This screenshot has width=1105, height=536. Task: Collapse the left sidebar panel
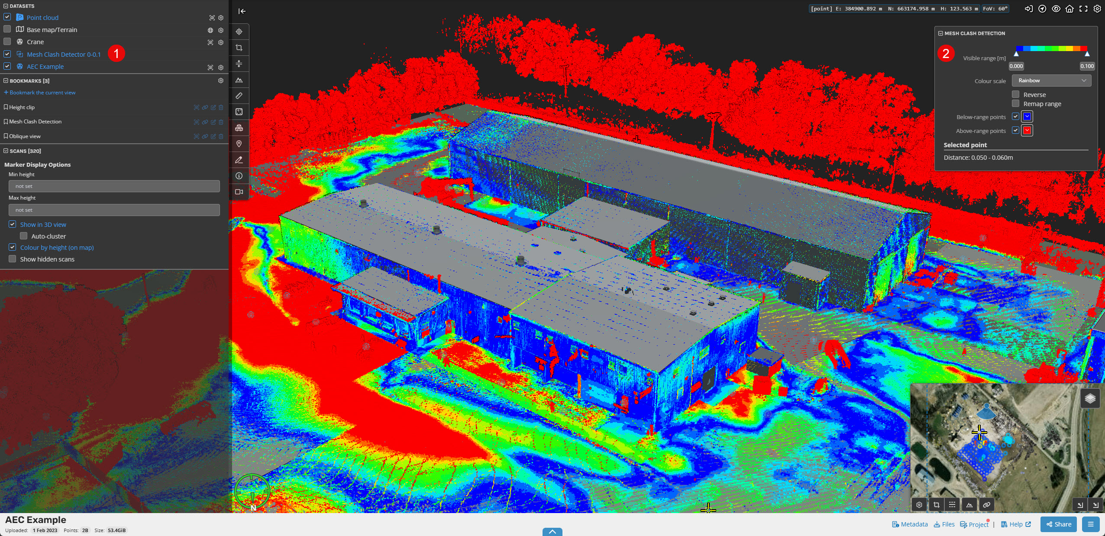click(242, 11)
